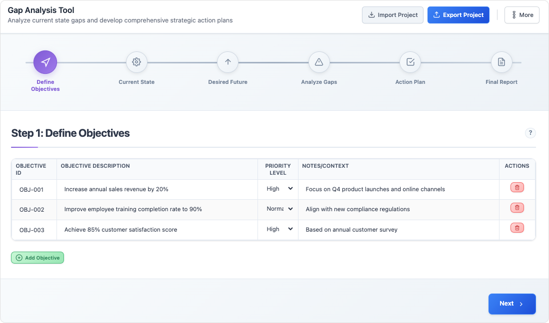549x323 pixels.
Task: Change priority level of OBJ-001
Action: click(x=279, y=189)
